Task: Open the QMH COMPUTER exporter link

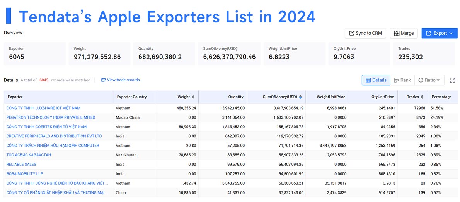Action: pyautogui.click(x=53, y=145)
